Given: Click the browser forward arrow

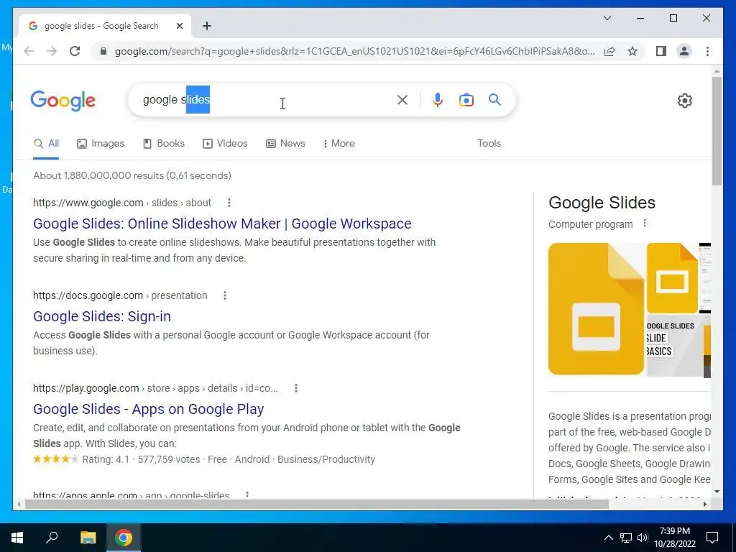Looking at the screenshot, I should (x=52, y=51).
